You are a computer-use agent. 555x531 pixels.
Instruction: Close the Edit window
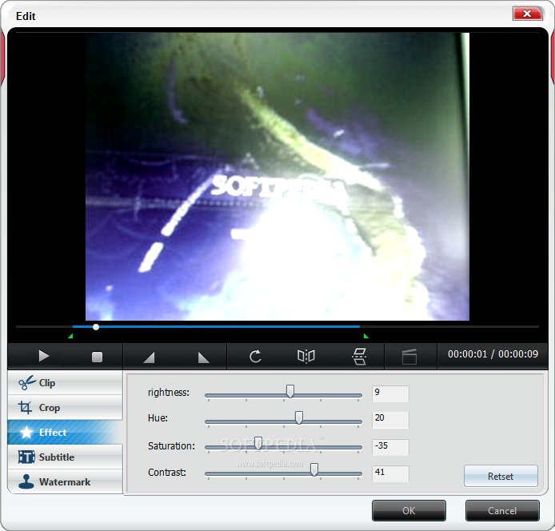tap(527, 14)
